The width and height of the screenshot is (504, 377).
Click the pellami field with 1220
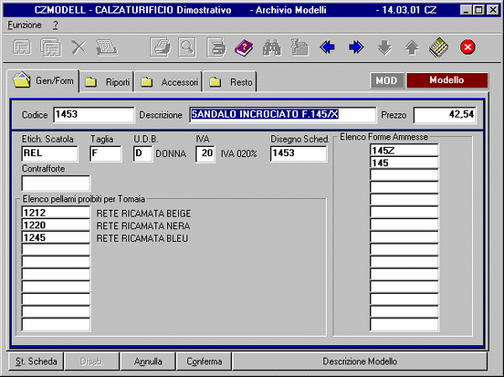(x=56, y=225)
